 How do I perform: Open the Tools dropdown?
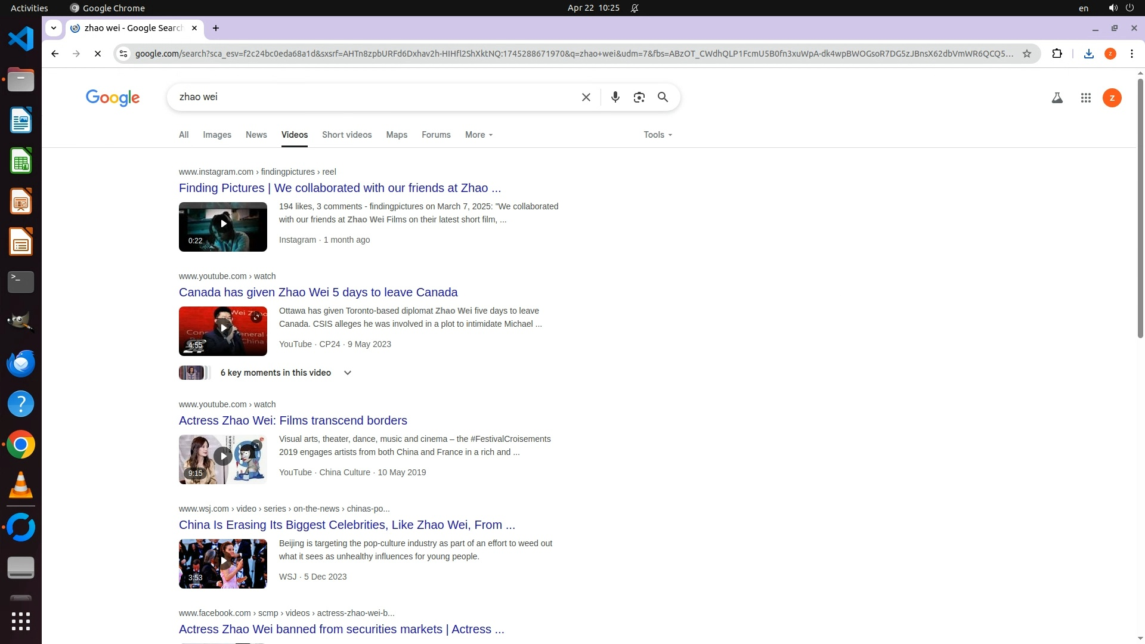point(657,135)
